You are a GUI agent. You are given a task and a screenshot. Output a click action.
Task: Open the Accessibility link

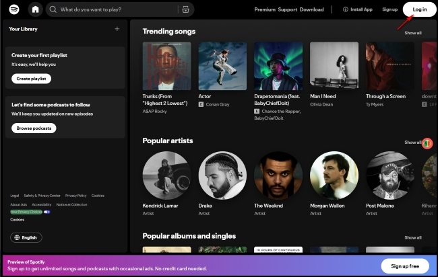(x=42, y=204)
